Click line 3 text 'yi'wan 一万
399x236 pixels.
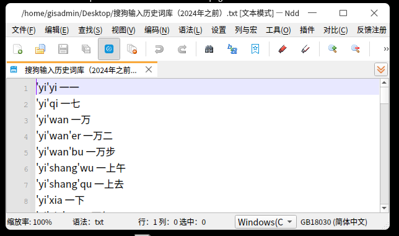click(x=63, y=120)
